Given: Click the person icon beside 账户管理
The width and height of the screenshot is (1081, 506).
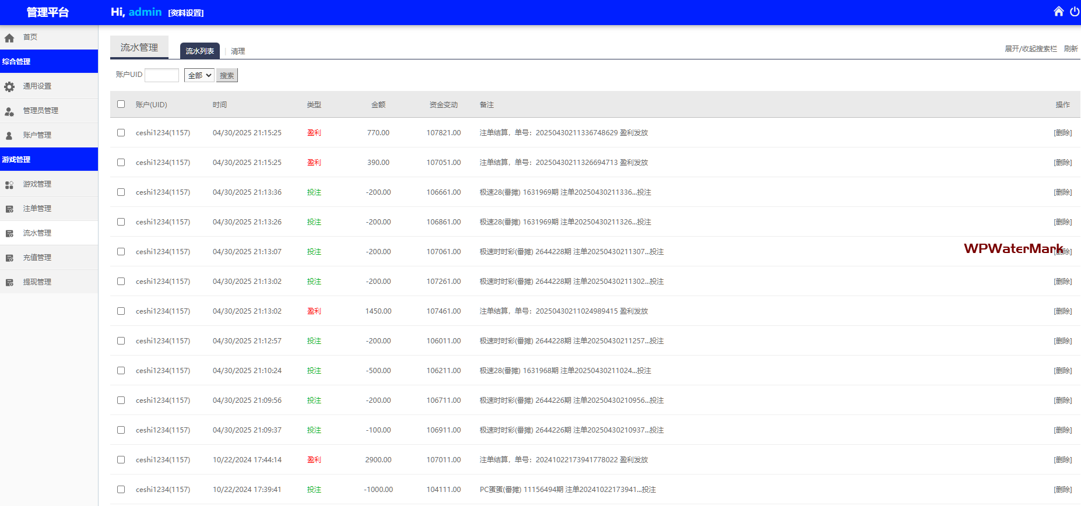Looking at the screenshot, I should pos(9,136).
